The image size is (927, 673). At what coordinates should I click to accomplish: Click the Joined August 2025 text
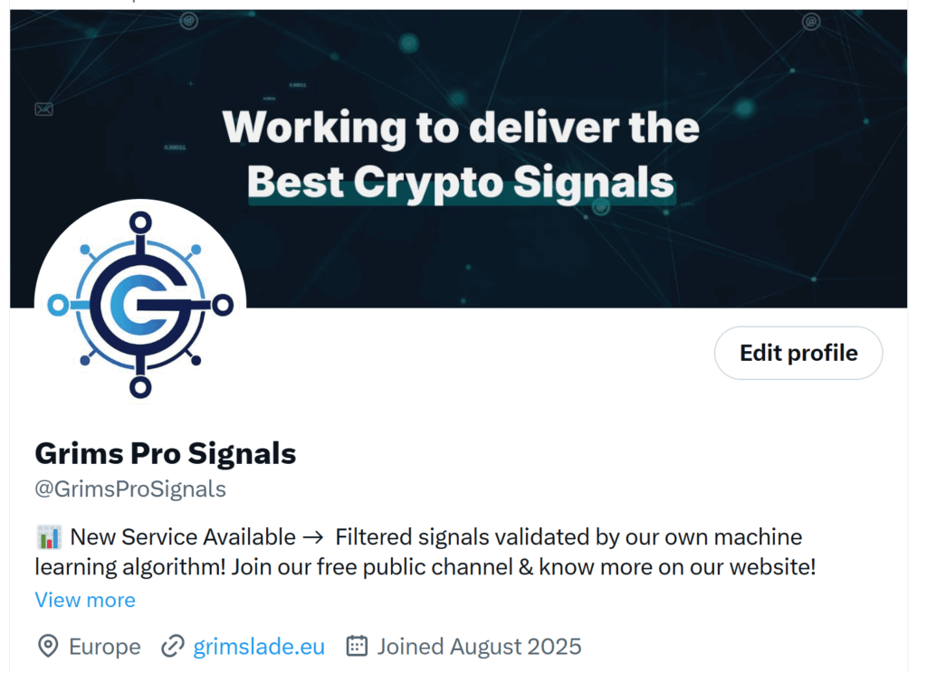pos(479,647)
